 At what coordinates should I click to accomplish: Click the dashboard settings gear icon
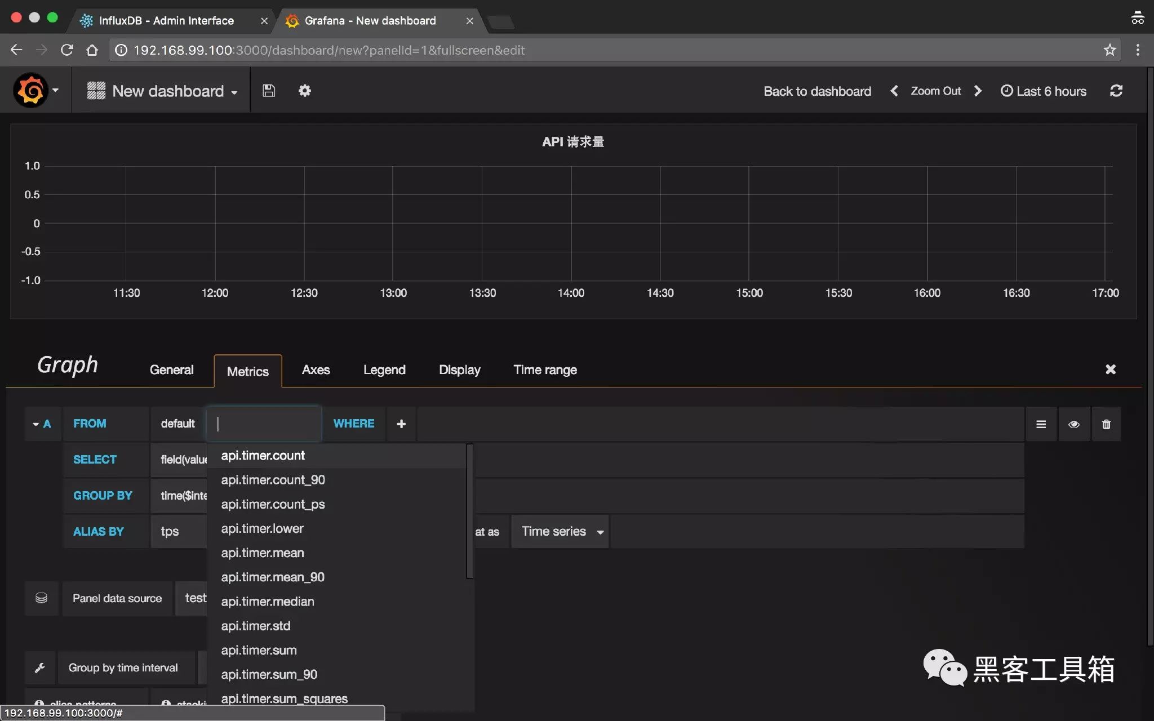304,91
